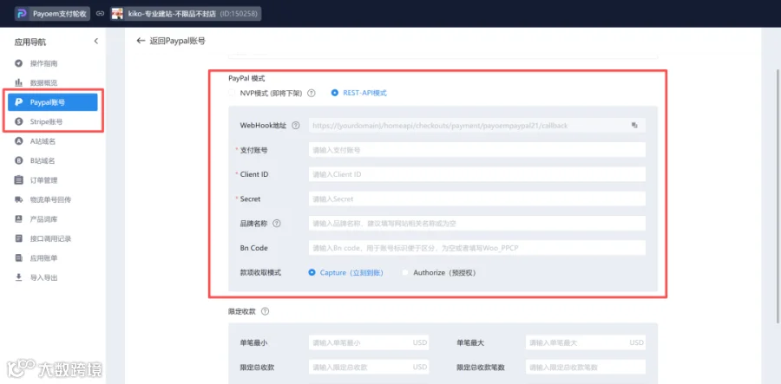781x384 pixels.
Task: Select the REST-API模式 radio option
Action: coord(334,93)
